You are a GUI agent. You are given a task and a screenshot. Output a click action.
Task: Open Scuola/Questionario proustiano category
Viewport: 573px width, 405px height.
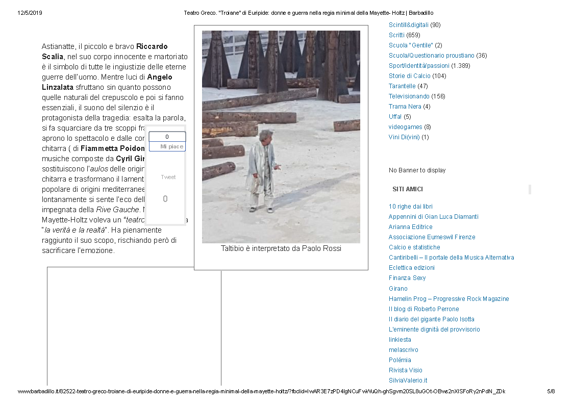coord(431,56)
